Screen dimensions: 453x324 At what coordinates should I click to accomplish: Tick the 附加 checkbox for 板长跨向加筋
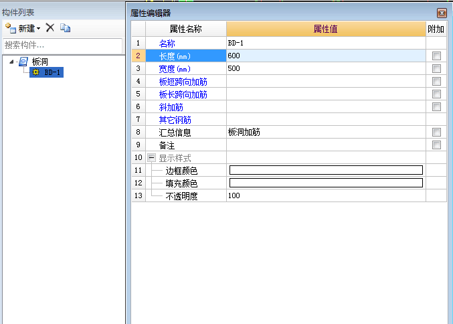tap(436, 94)
